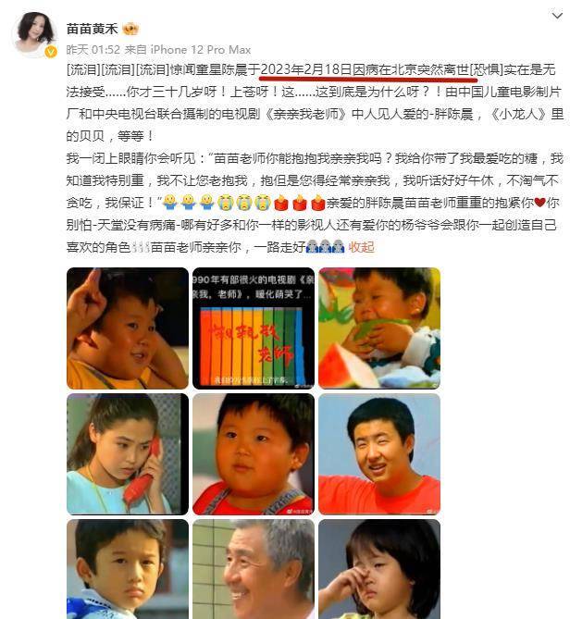Image resolution: width=570 pixels, height=619 pixels.
Task: Open photo of boy eating watermelon
Action: [x=379, y=328]
